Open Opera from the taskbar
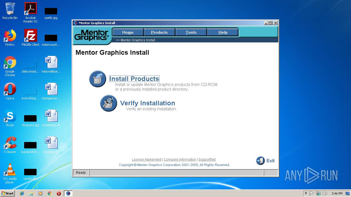The height and width of the screenshot is (197, 351). tap(59, 193)
